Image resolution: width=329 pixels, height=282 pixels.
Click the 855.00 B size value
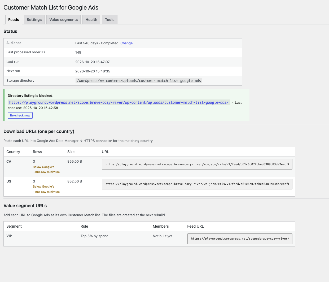74,162
